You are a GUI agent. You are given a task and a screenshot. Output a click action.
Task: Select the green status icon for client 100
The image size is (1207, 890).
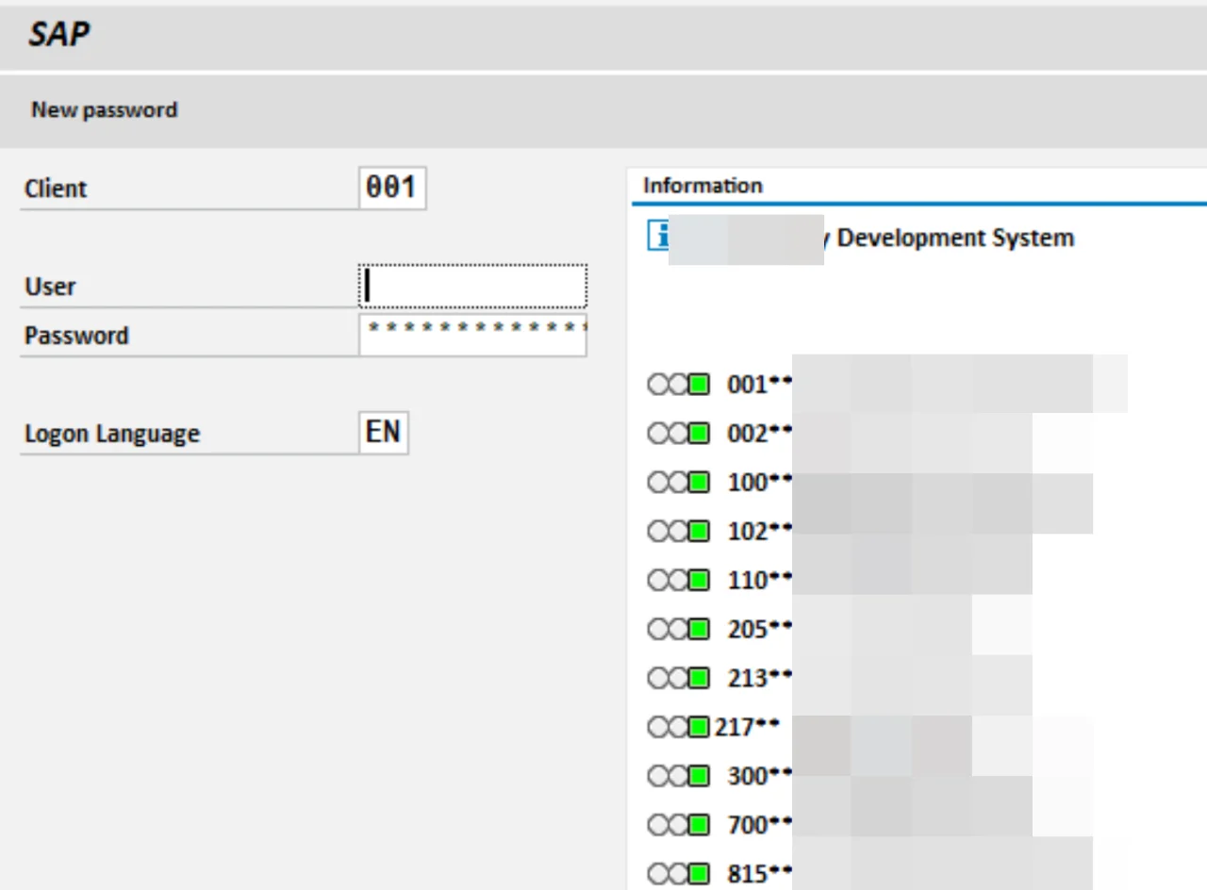click(698, 483)
